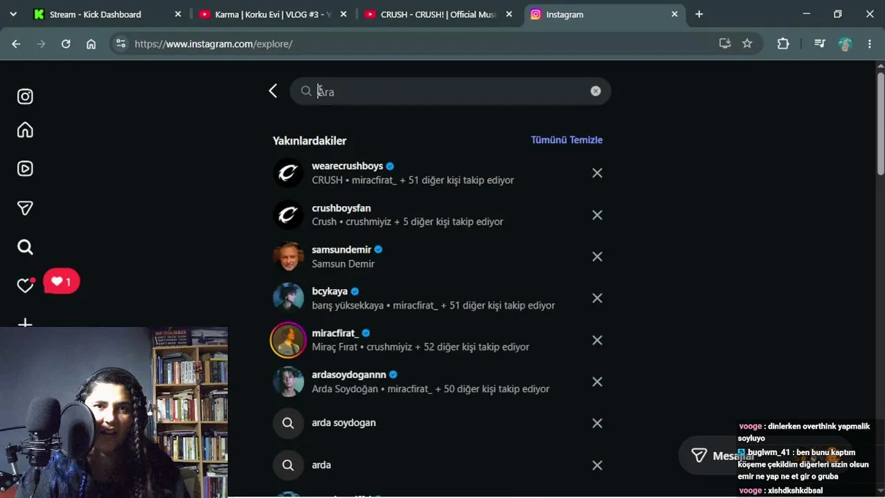Viewport: 885px width, 498px height.
Task: Focus the Ara search input
Action: 450,91
